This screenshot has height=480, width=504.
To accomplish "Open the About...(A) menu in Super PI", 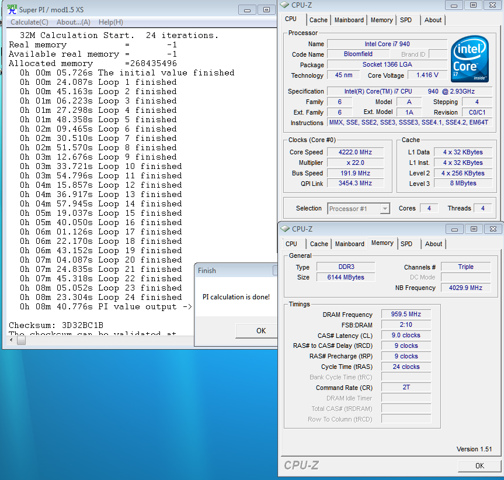I will [73, 22].
